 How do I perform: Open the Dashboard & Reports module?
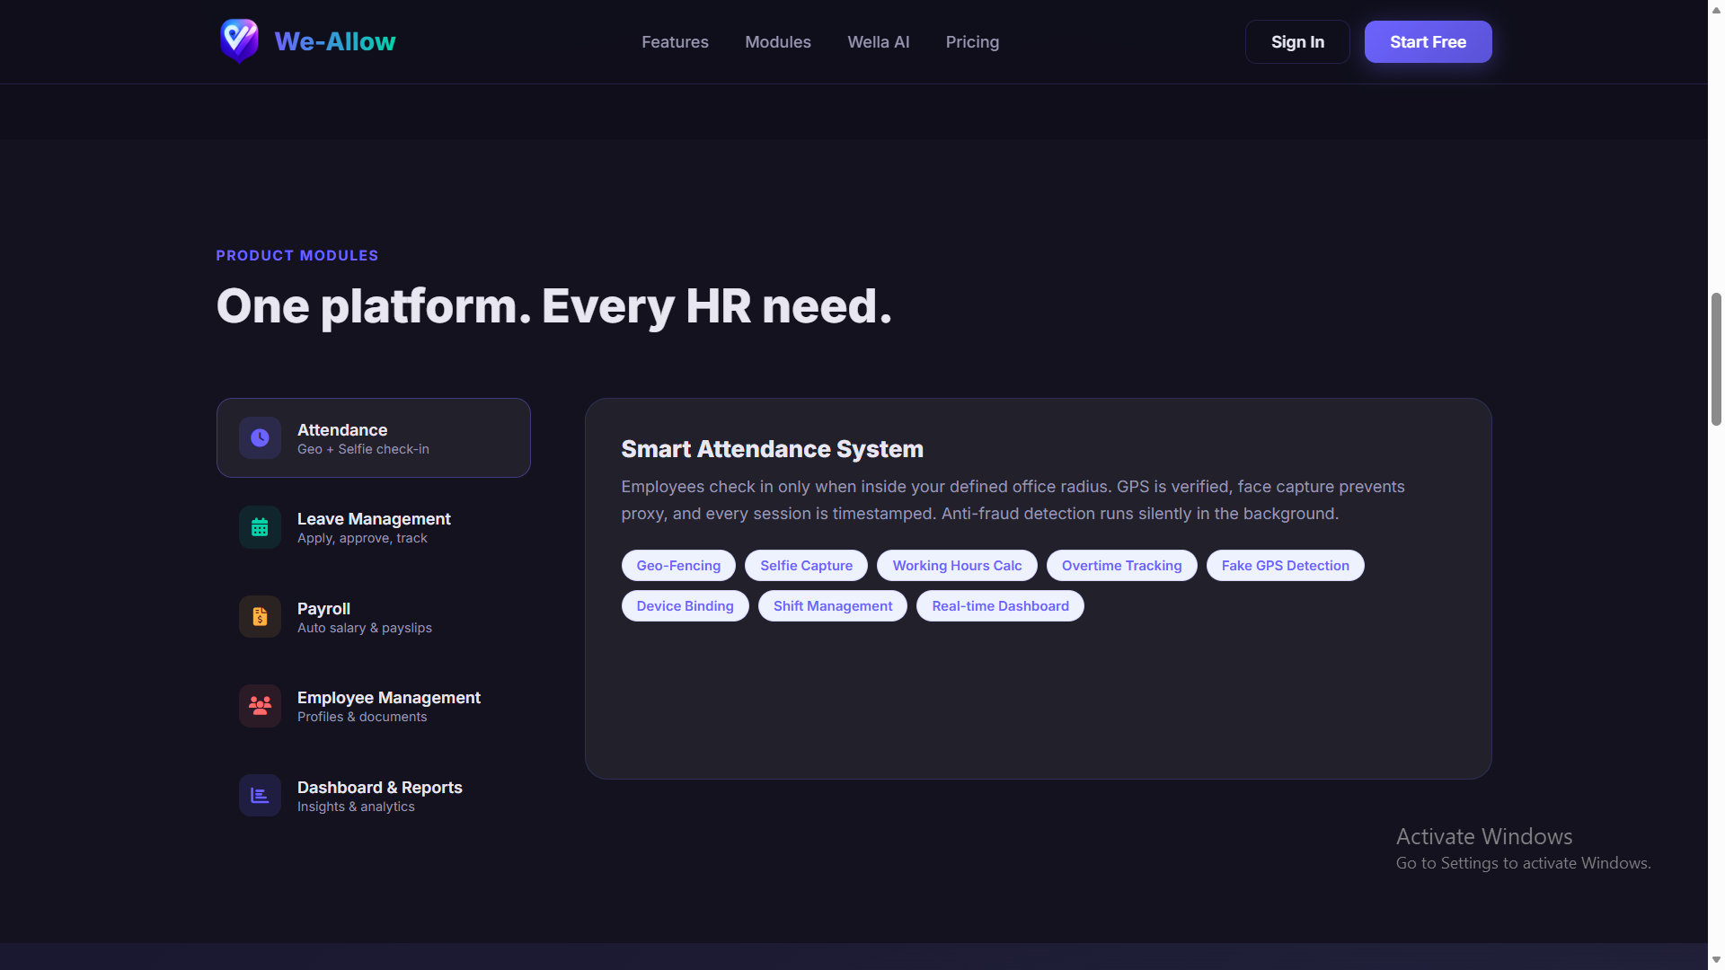[373, 795]
